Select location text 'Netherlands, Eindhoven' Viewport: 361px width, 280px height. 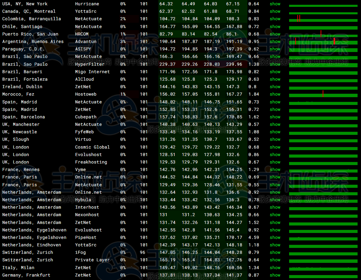31,245
